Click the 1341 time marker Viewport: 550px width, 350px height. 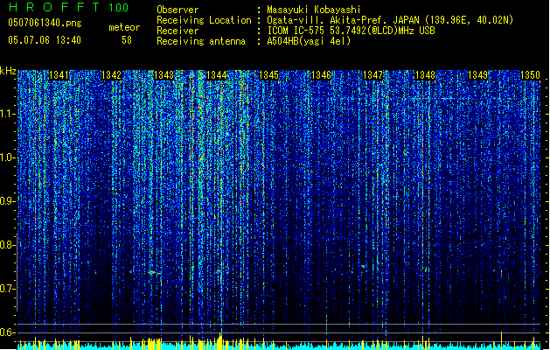(x=59, y=74)
